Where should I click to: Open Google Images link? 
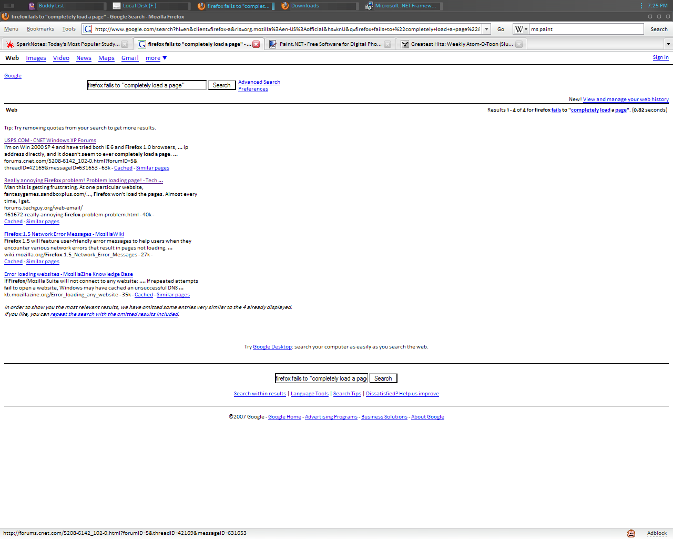tap(36, 58)
